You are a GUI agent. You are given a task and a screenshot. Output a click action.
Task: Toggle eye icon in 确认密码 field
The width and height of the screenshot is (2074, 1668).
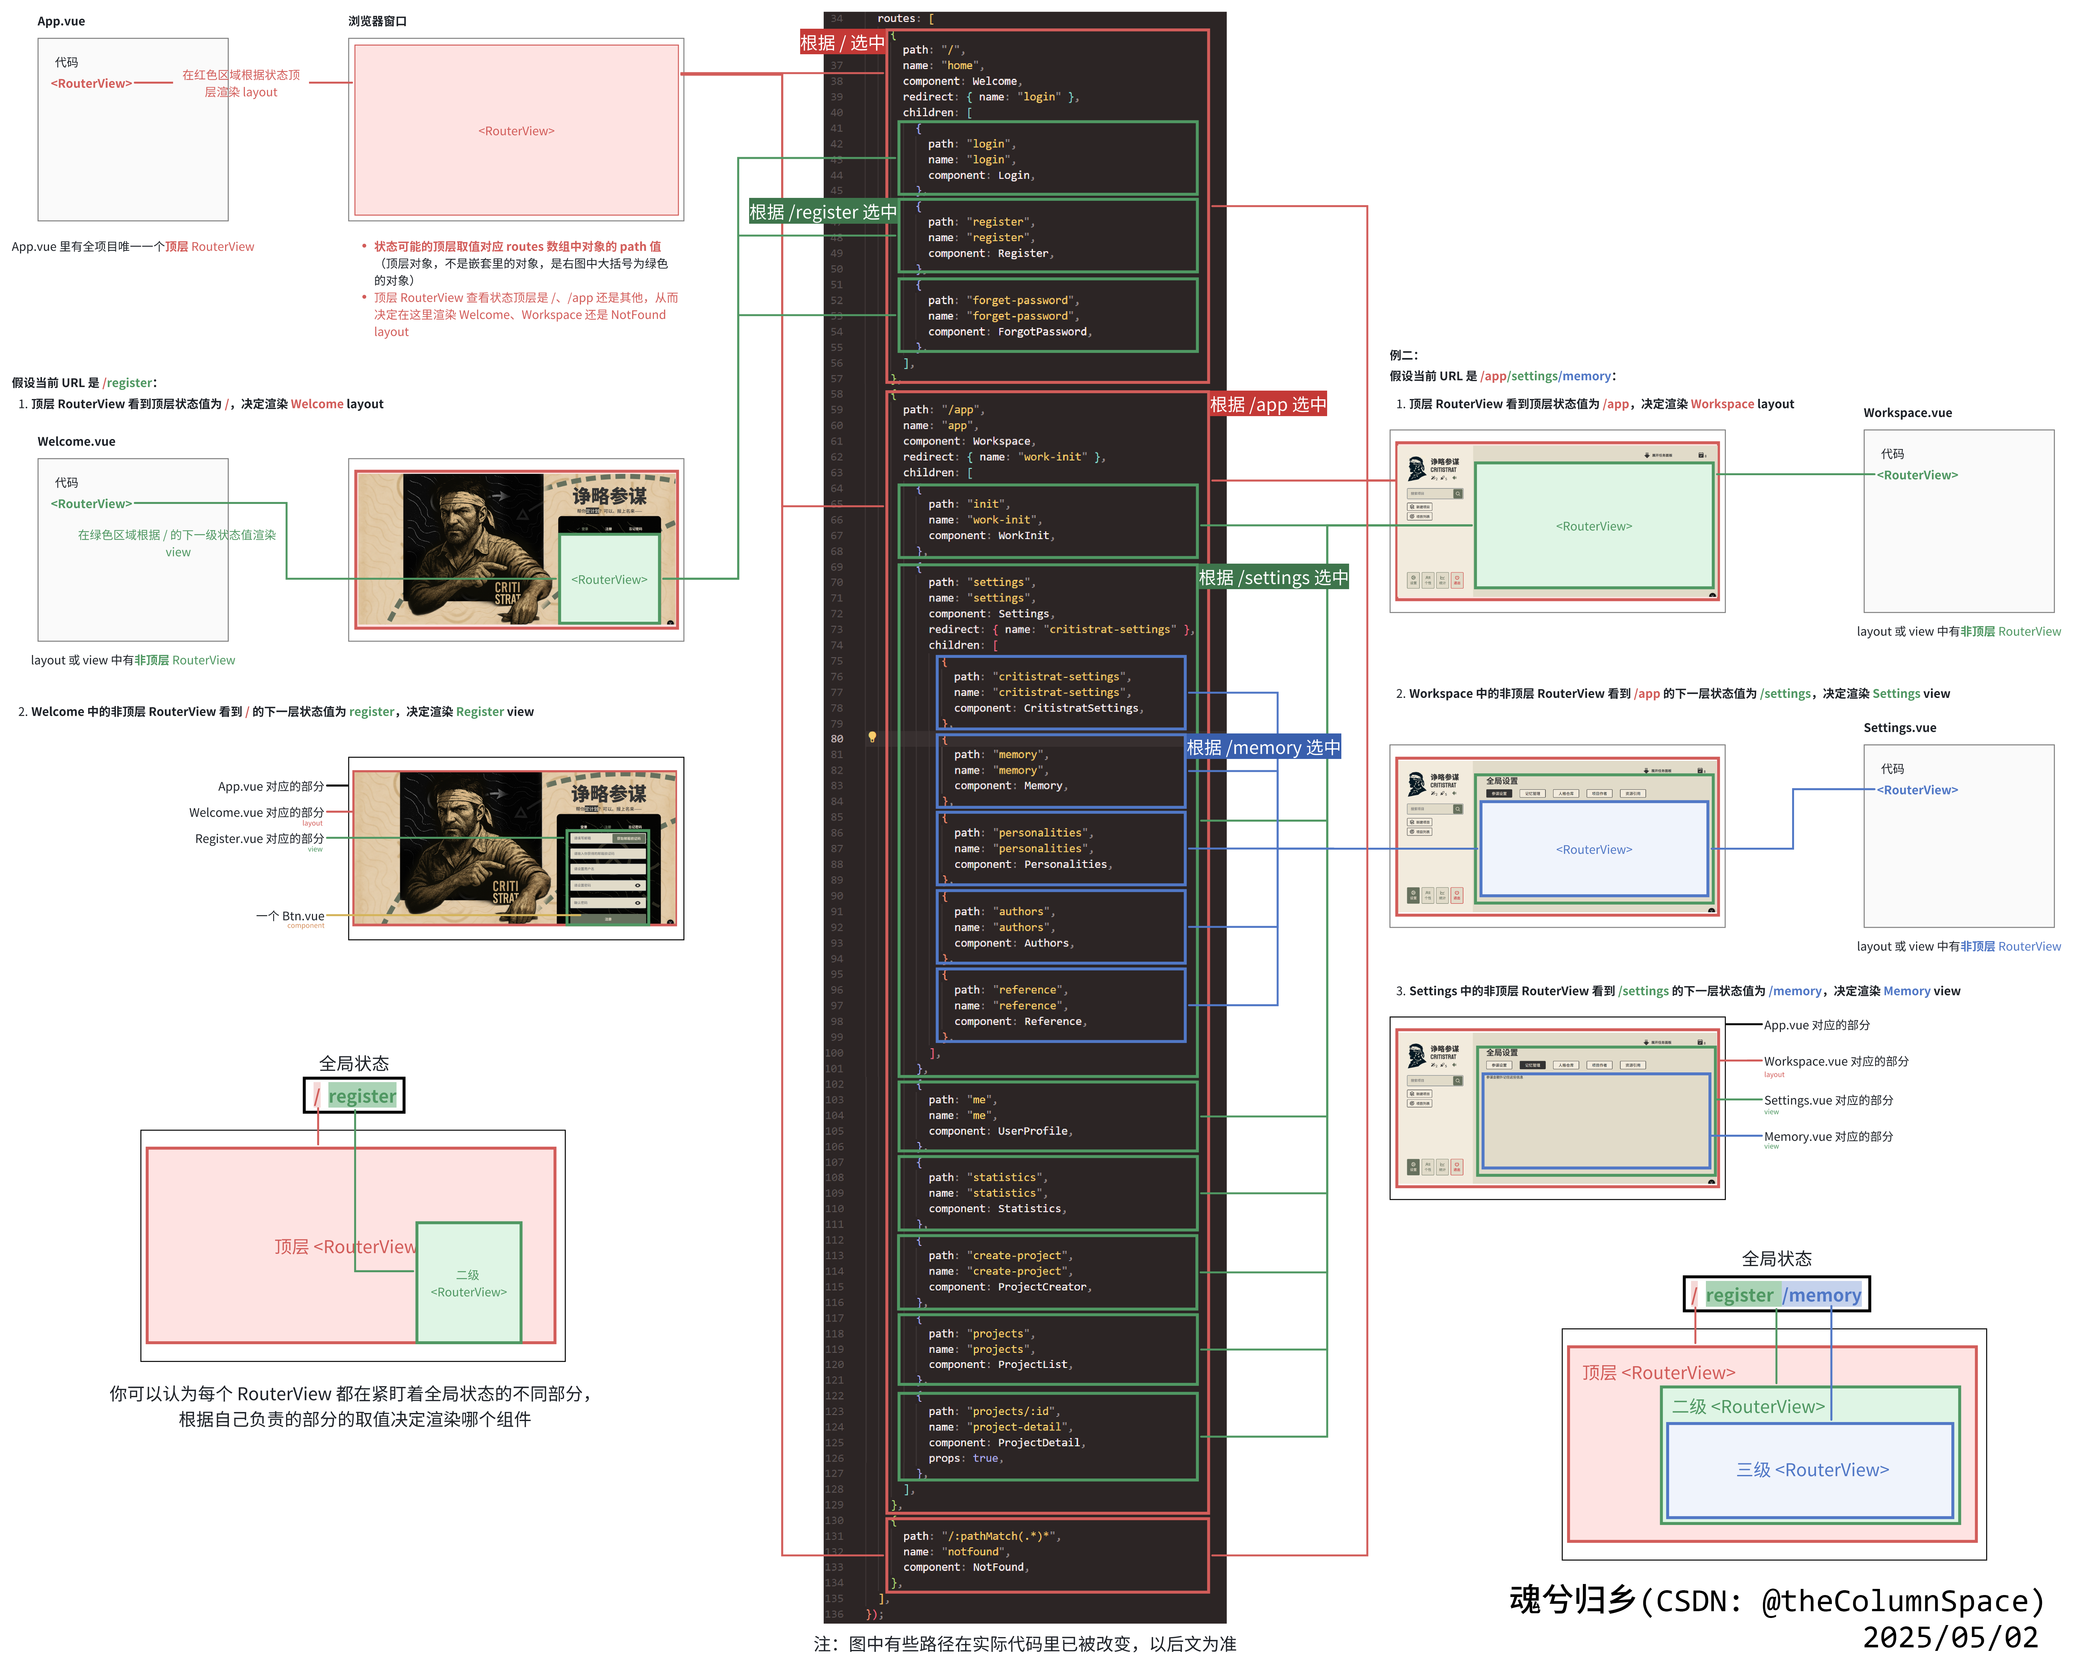638,903
